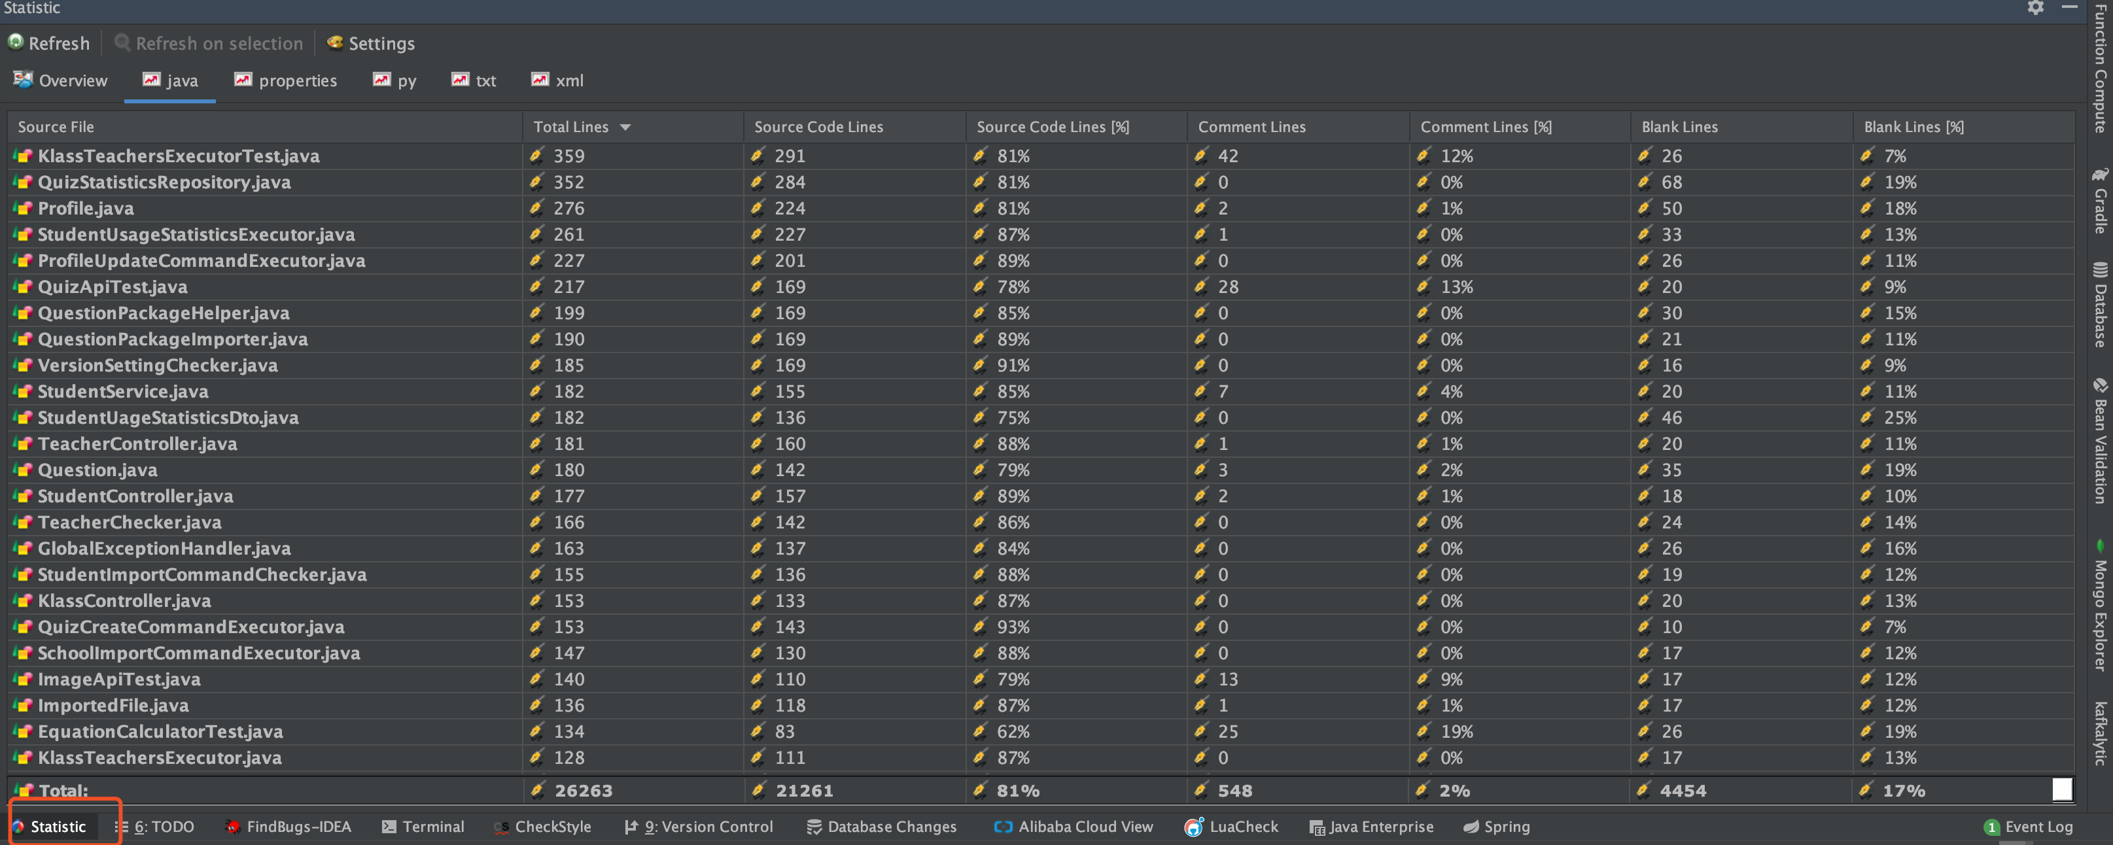Sort by Source Code Lines column
This screenshot has height=845, width=2113.
click(818, 127)
